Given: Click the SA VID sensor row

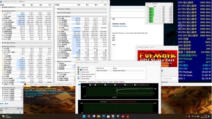Looking at the screenshot, I should coord(26,15).
